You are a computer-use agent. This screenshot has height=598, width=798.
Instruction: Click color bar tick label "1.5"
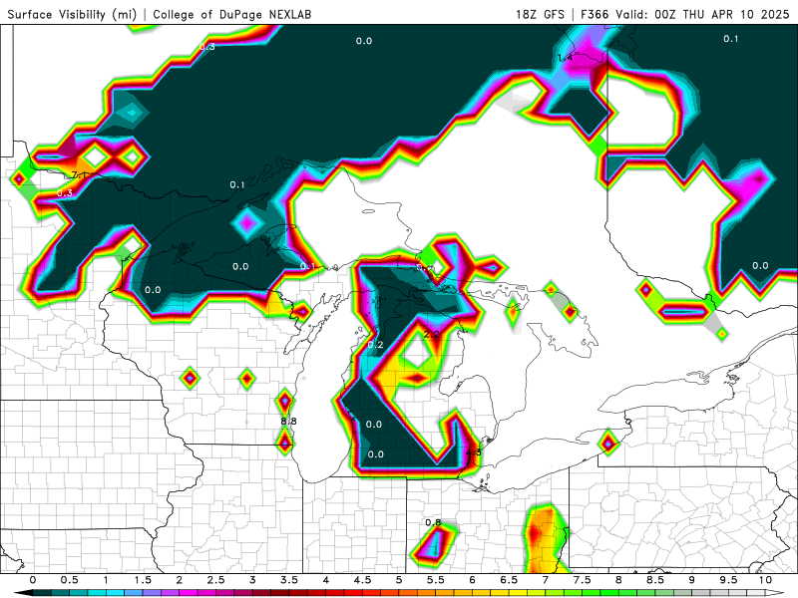pos(143,580)
